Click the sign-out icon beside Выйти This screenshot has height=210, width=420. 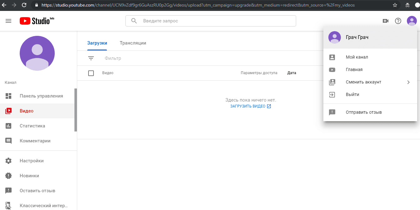tap(332, 95)
